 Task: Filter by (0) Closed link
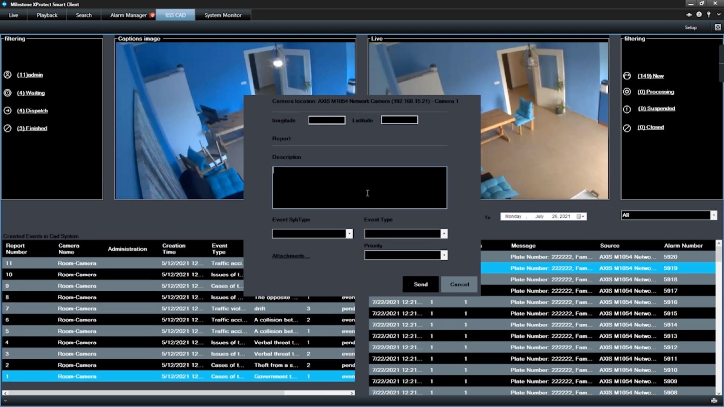650,127
